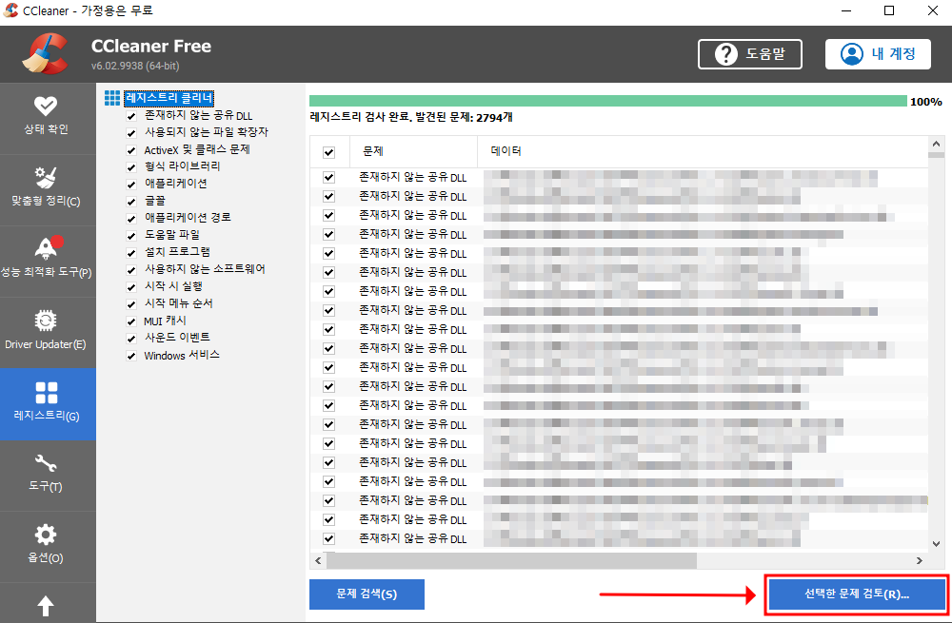Uncheck 사용되지 않는 파일 확장자 option
The width and height of the screenshot is (952, 623).
[x=131, y=133]
